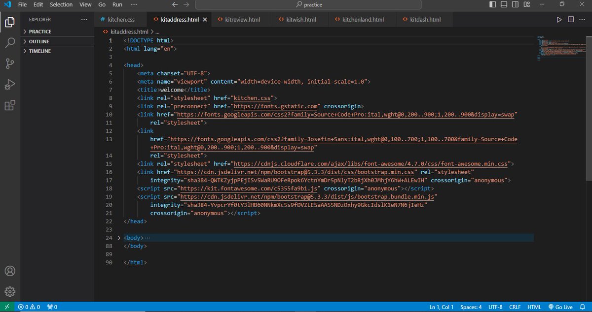592x312 pixels.
Task: Click the welcome title text on line 7
Action: click(172, 90)
